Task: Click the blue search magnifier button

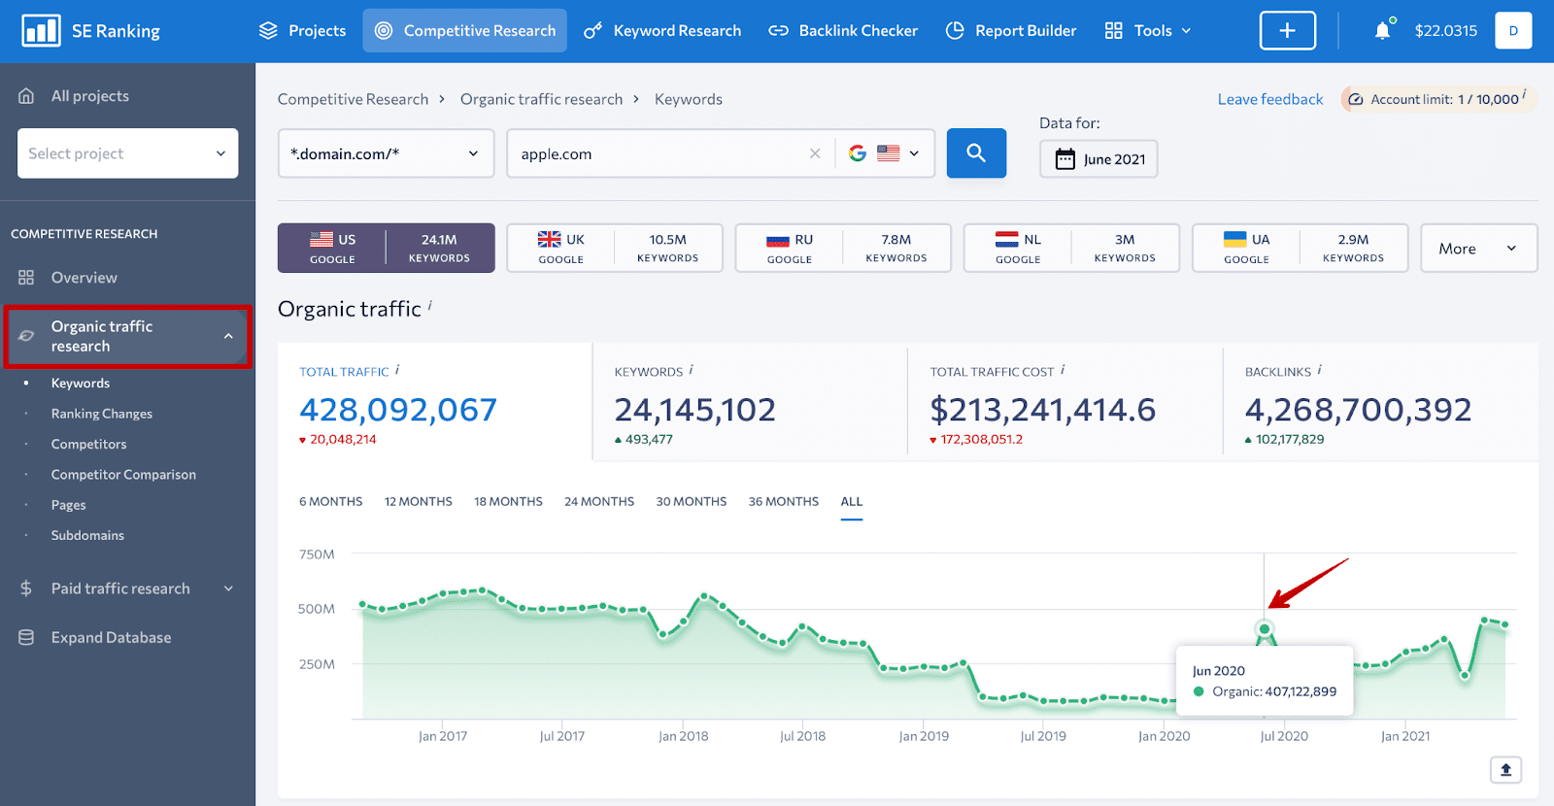Action: tap(976, 153)
